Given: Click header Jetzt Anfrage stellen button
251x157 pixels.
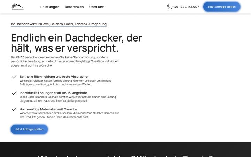Looking at the screenshot, I should [222, 7].
